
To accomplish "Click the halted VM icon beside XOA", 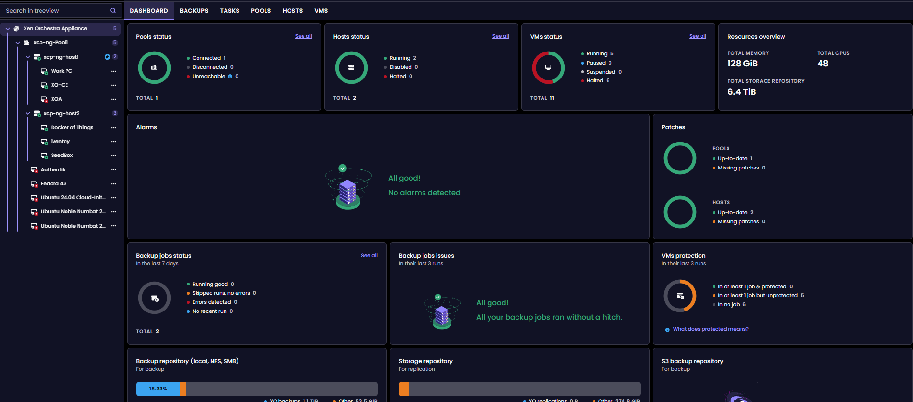I will coord(44,99).
